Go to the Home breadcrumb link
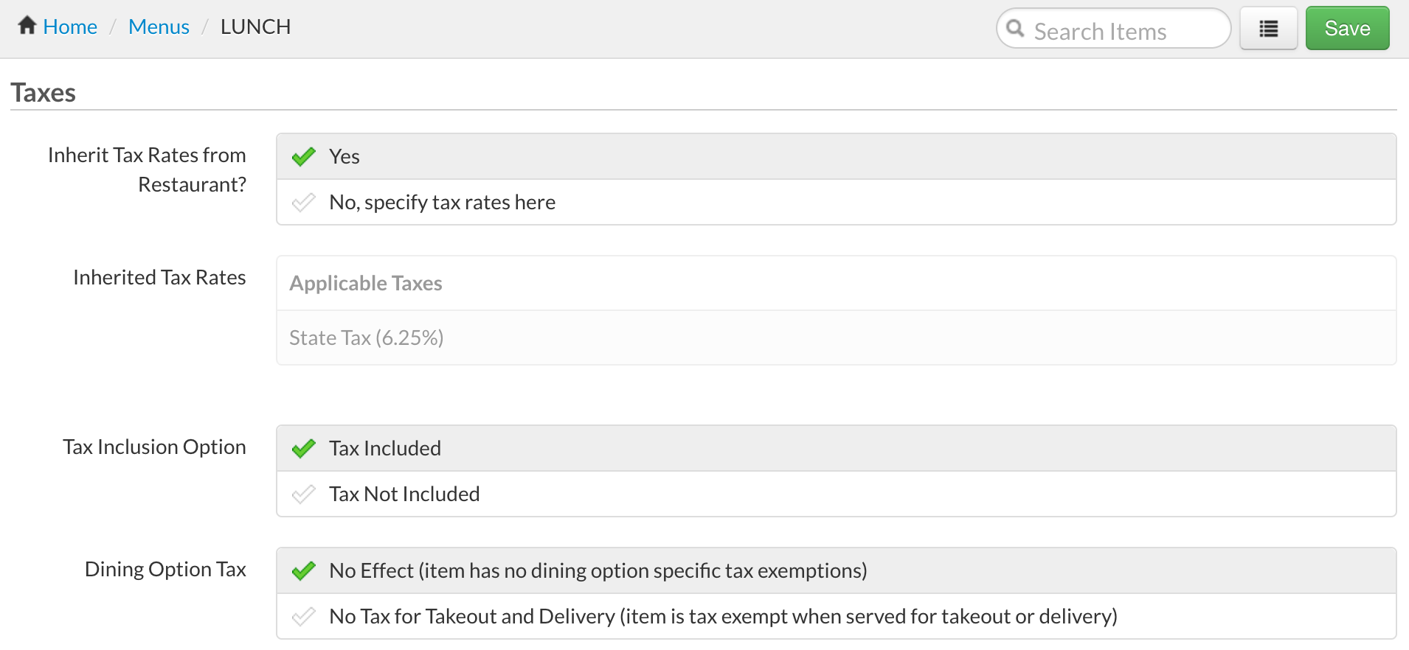Image resolution: width=1409 pixels, height=650 pixels. point(70,27)
